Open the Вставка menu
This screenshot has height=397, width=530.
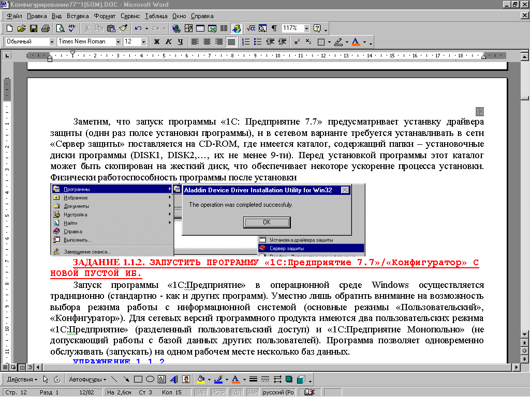point(78,16)
